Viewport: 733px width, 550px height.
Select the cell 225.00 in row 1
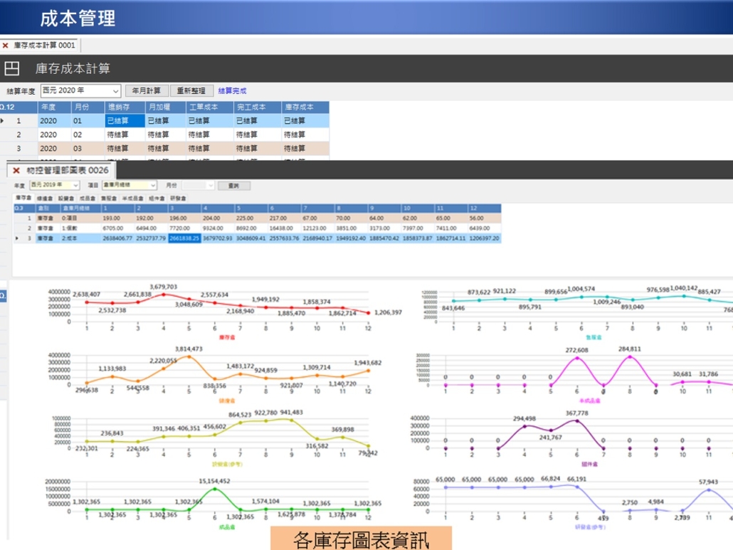pyautogui.click(x=251, y=218)
